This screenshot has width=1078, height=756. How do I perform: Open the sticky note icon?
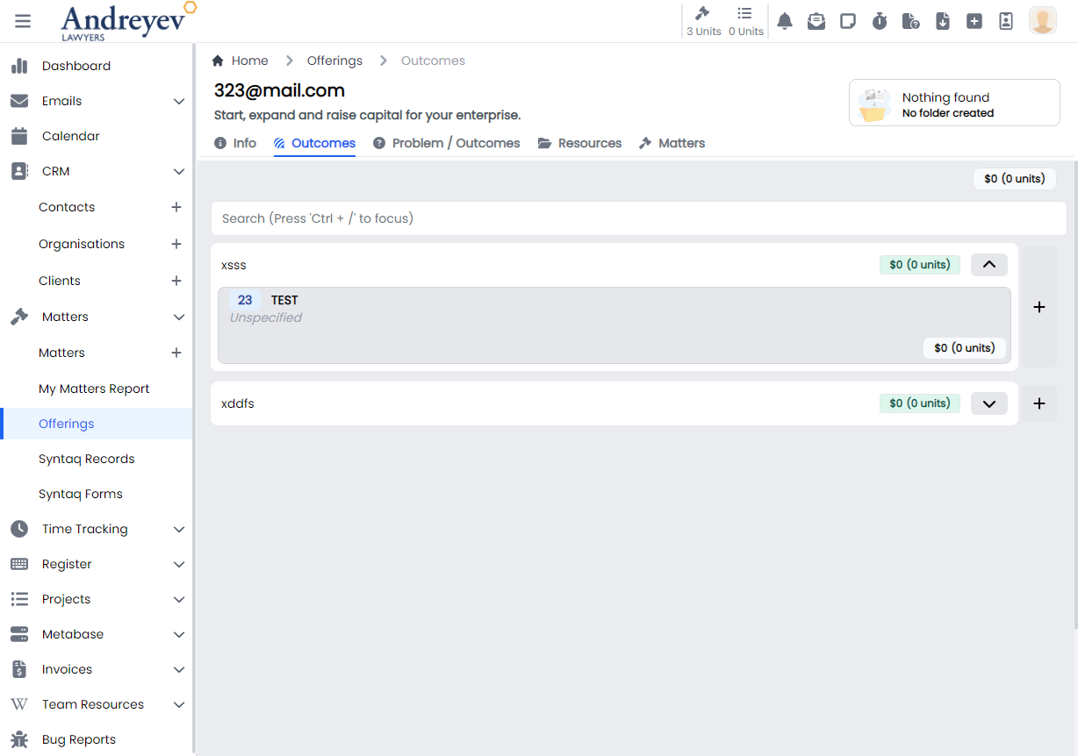(x=848, y=21)
